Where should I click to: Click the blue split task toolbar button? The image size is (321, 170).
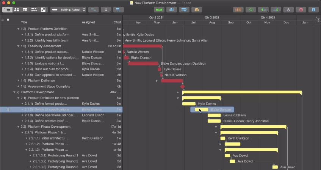pos(119,9)
